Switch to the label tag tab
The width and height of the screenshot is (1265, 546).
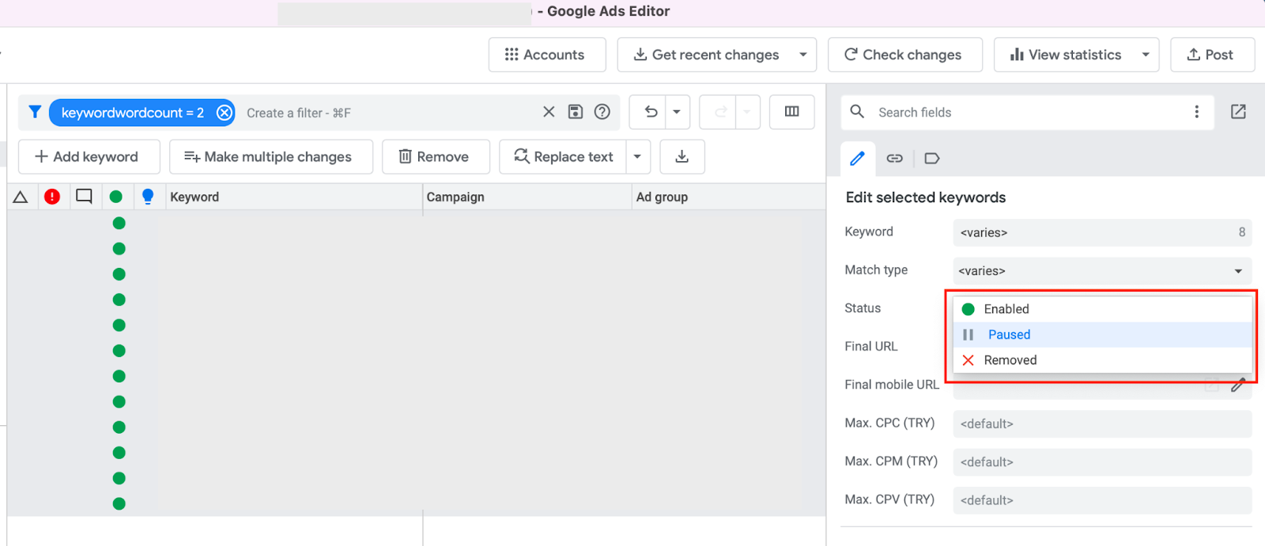point(932,158)
